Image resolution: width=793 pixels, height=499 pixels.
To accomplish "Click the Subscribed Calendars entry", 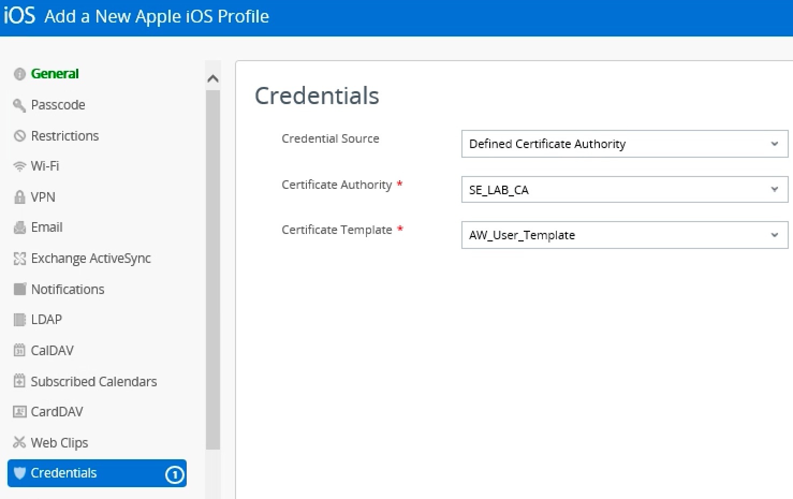I will [x=94, y=381].
